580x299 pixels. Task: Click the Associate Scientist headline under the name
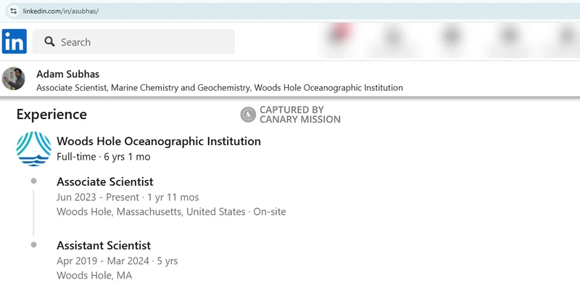pyautogui.click(x=220, y=88)
